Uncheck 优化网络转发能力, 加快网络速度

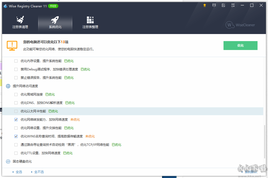click(16, 119)
